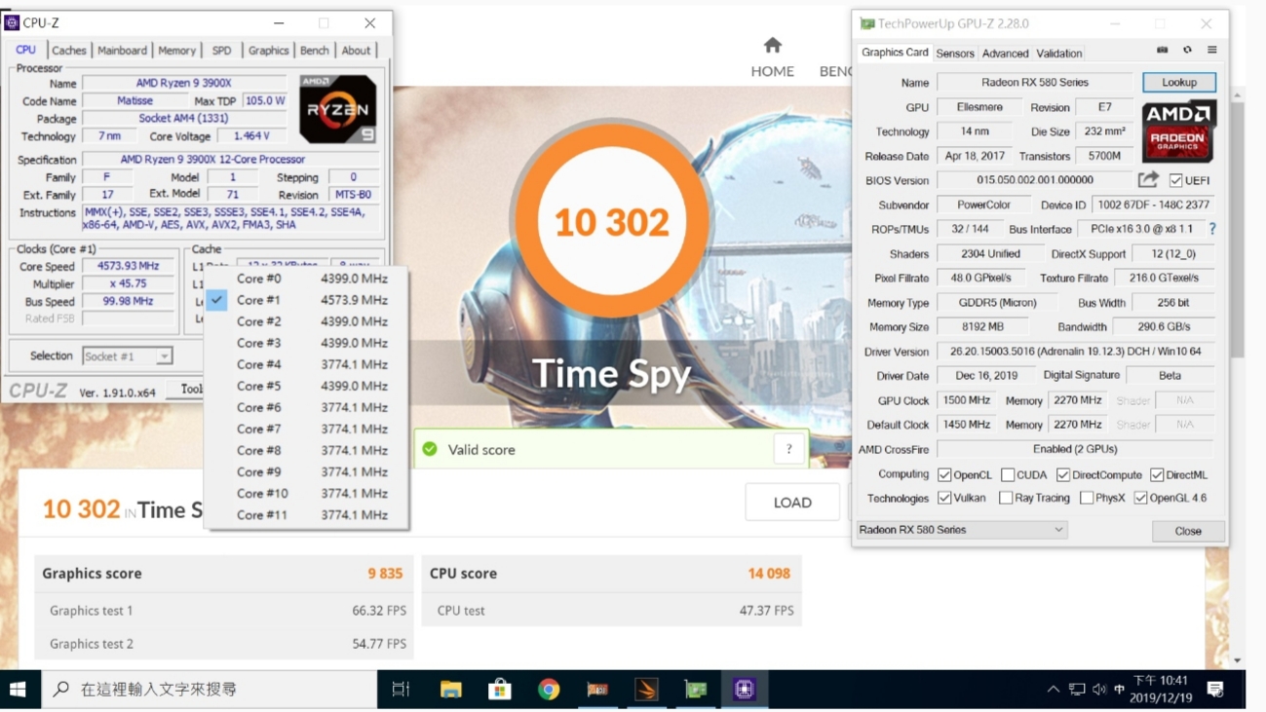Open the Windows Start menu
Viewport: 1266px width, 712px height.
click(x=18, y=689)
